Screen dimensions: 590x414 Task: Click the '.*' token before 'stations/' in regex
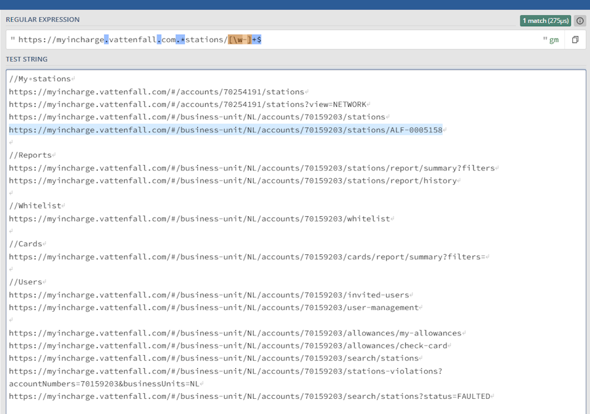click(180, 39)
